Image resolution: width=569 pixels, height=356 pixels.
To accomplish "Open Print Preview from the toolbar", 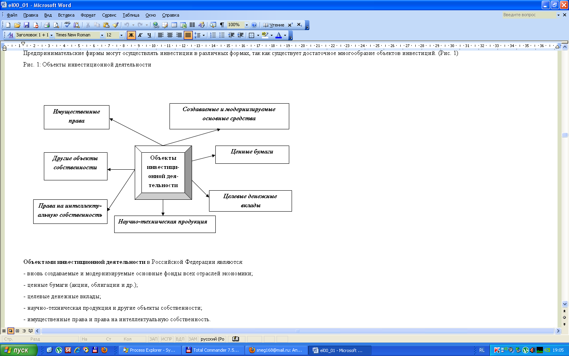I will (x=56, y=25).
